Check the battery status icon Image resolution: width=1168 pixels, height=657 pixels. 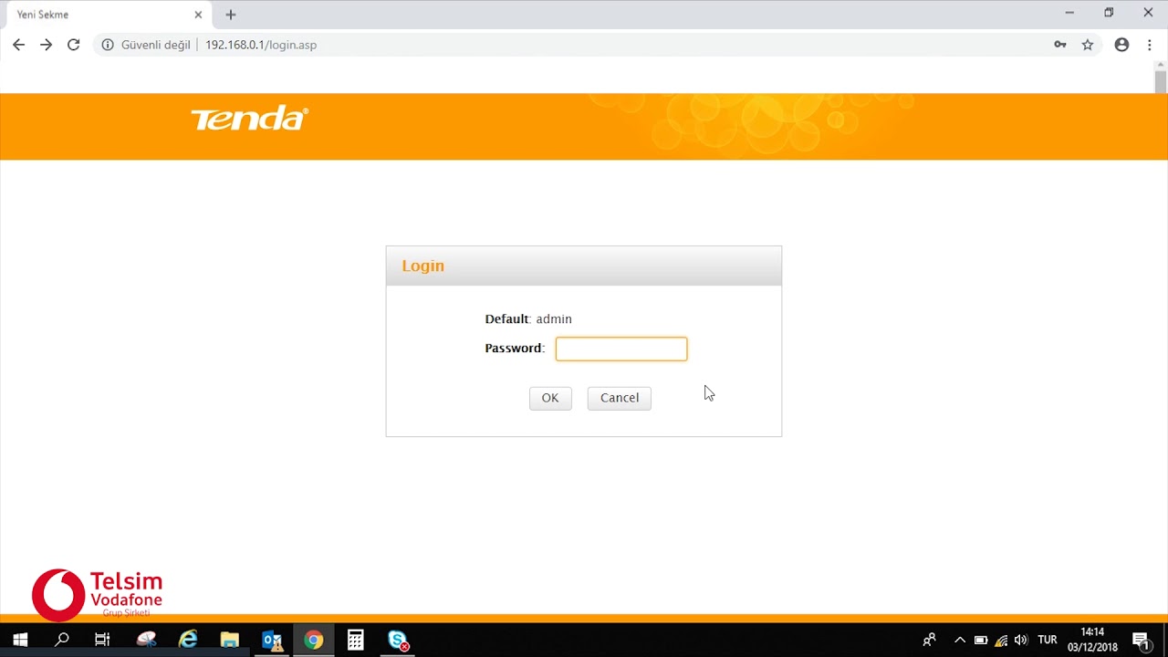(x=981, y=641)
